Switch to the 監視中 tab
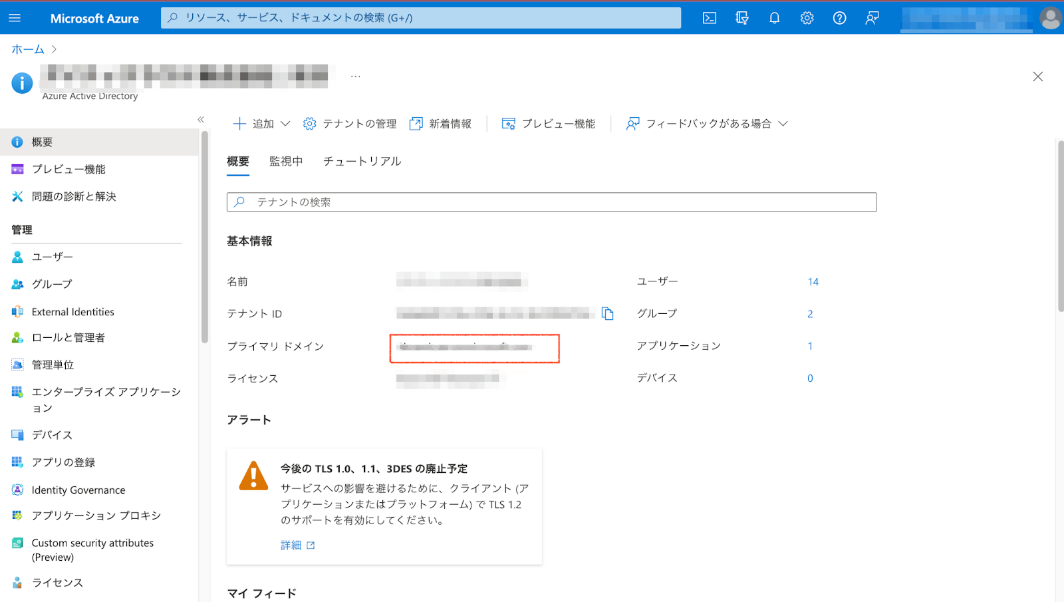Viewport: 1064px width, 602px height. [286, 162]
